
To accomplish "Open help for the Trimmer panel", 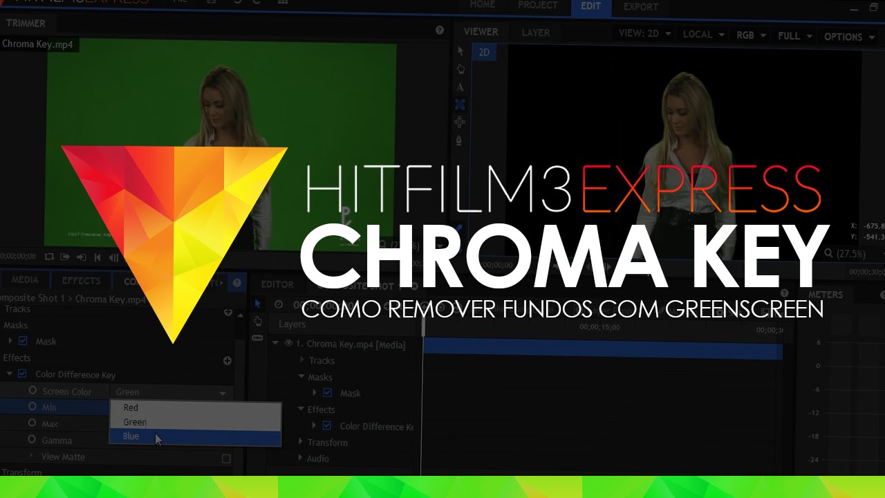I will tap(440, 30).
